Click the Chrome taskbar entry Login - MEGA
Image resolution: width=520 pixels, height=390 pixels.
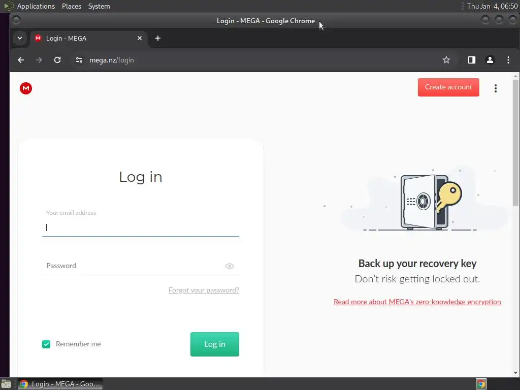coord(60,384)
